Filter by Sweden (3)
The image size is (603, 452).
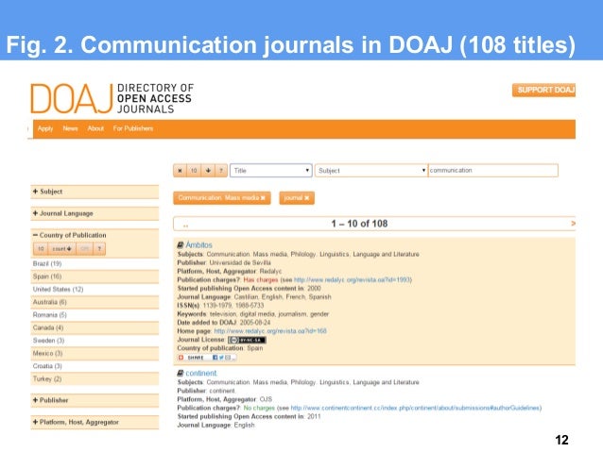[x=48, y=341]
